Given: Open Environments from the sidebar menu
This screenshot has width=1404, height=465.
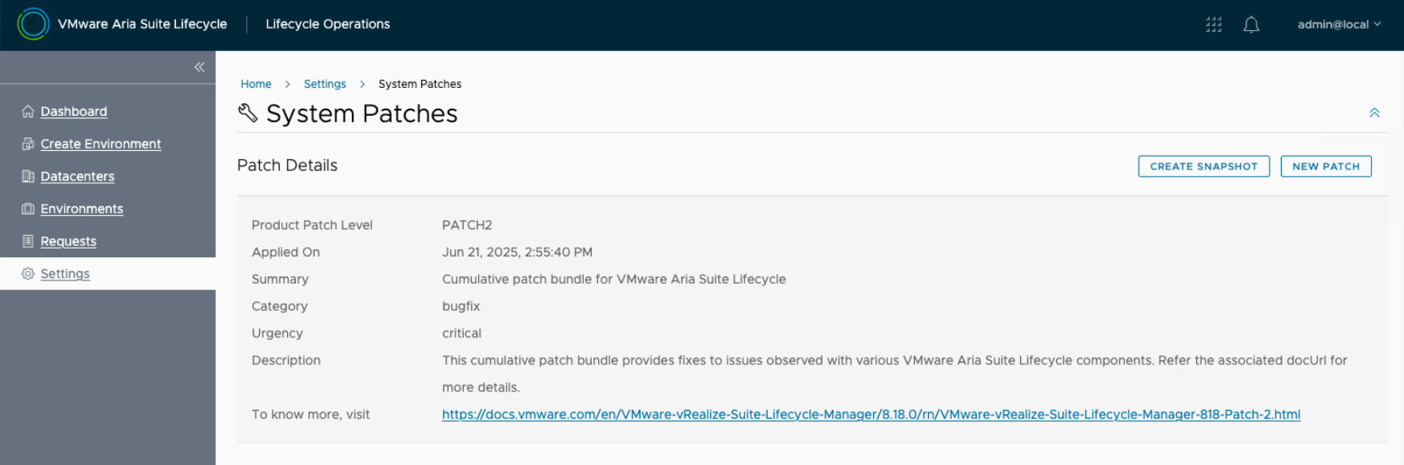Looking at the screenshot, I should click(x=82, y=209).
